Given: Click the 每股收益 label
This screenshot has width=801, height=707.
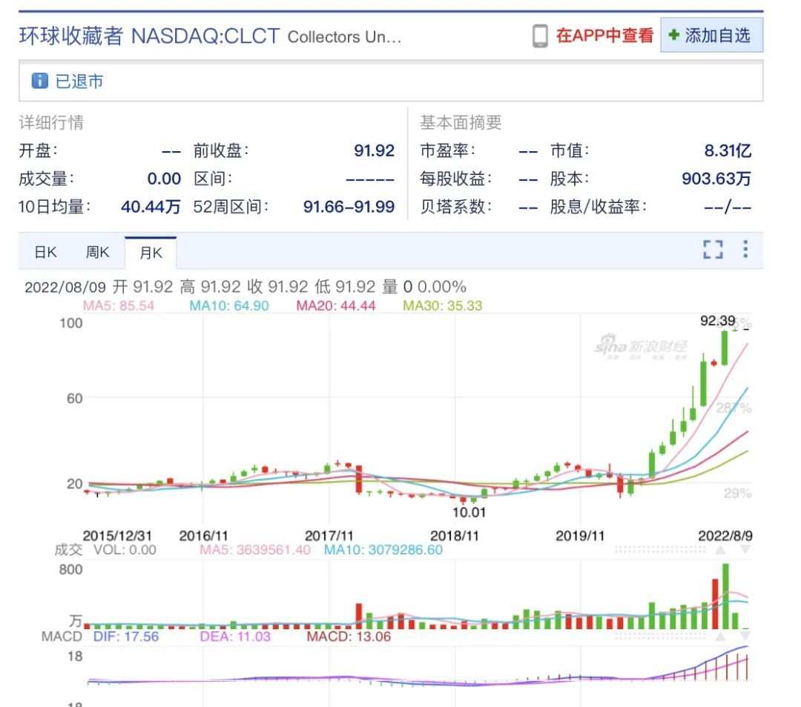Looking at the screenshot, I should (455, 179).
